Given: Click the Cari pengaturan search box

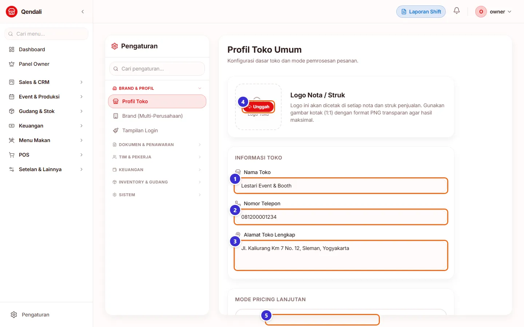Looking at the screenshot, I should click(x=157, y=69).
